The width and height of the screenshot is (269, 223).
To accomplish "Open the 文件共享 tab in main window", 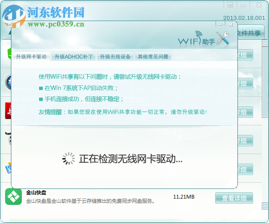I will click(x=251, y=33).
